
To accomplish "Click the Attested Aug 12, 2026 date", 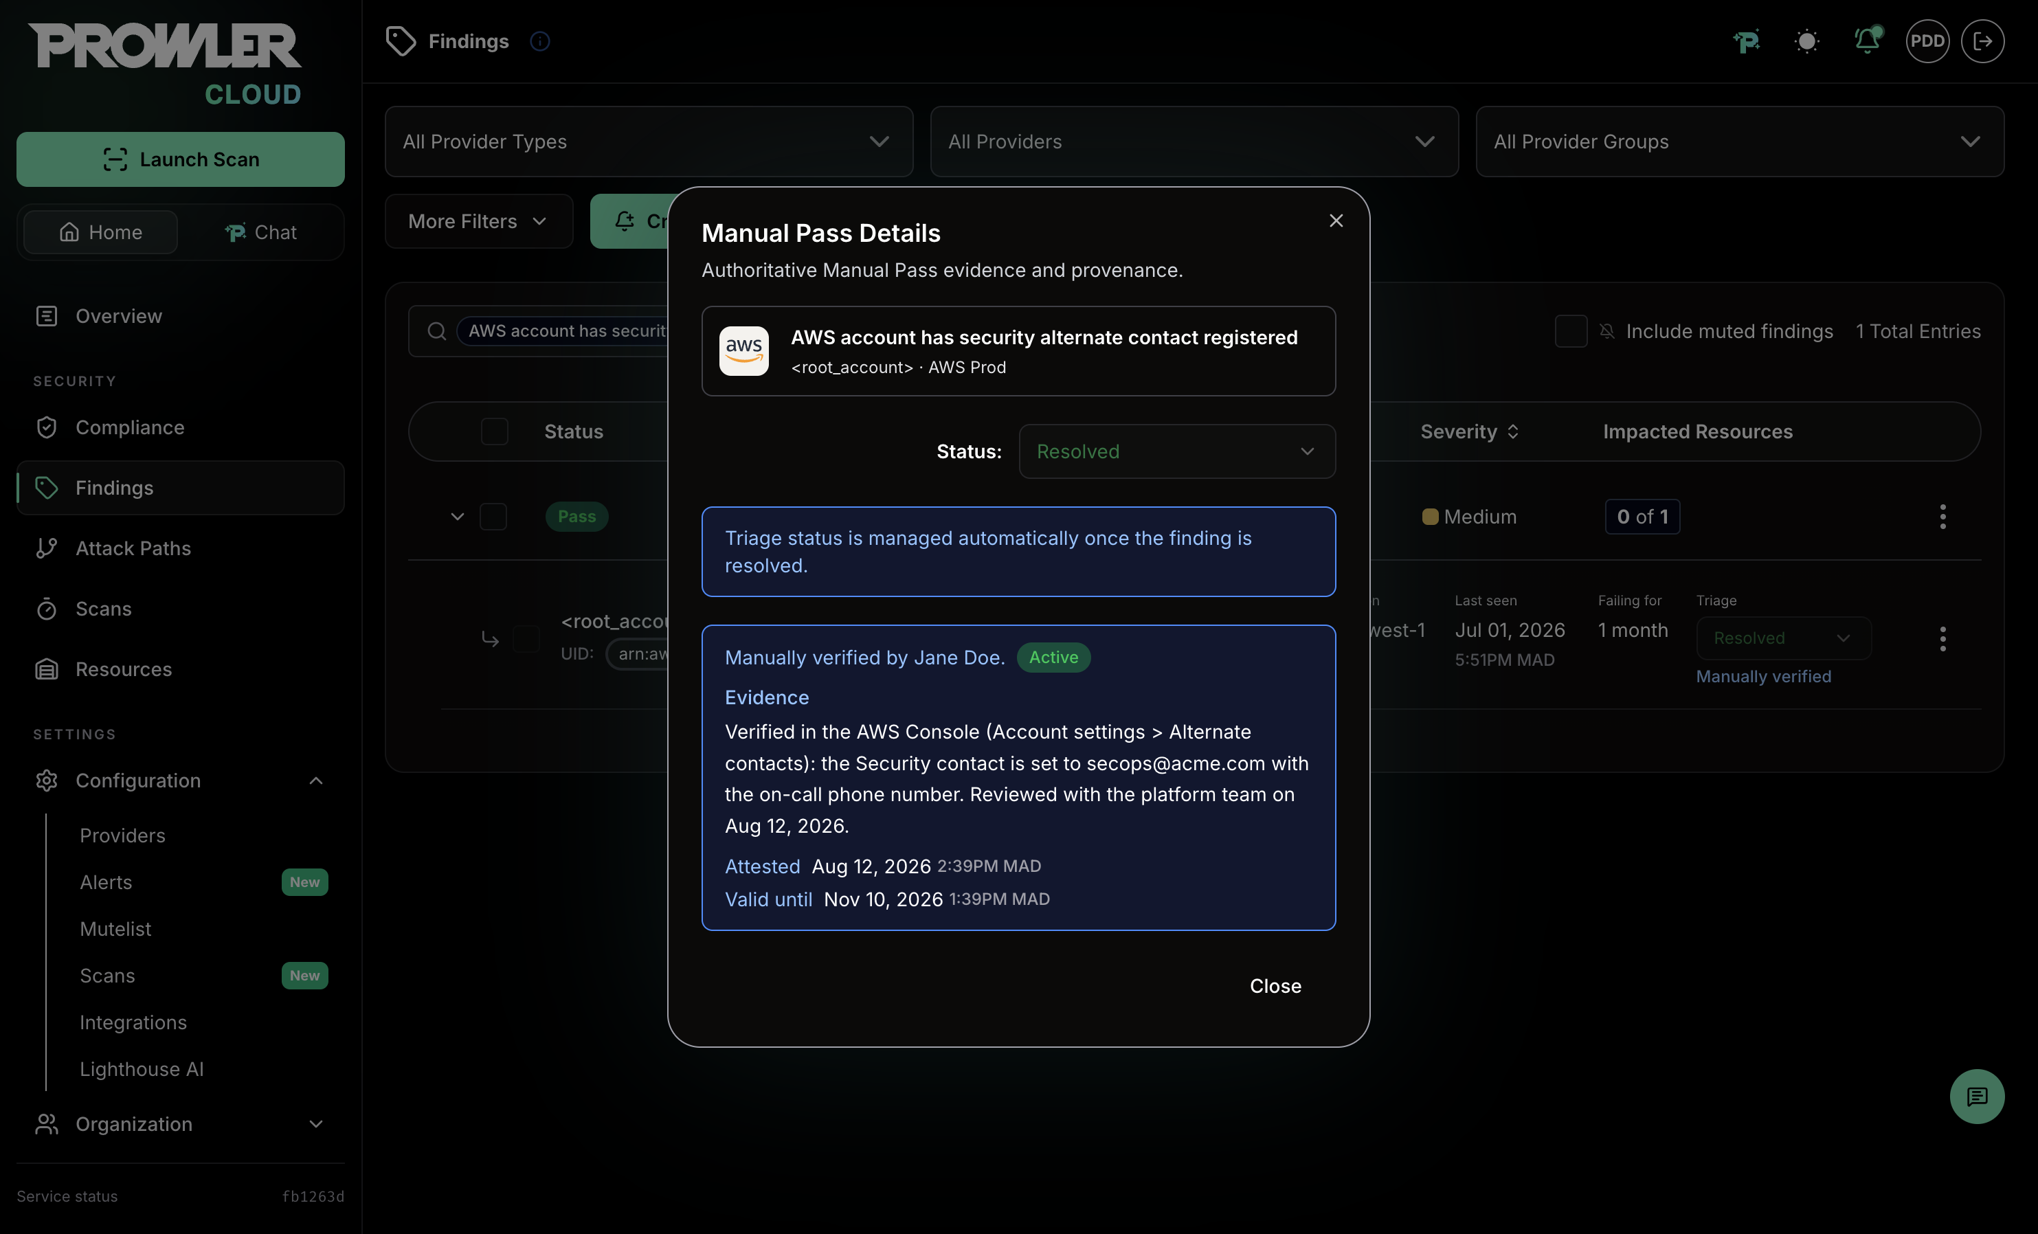I will tap(871, 866).
